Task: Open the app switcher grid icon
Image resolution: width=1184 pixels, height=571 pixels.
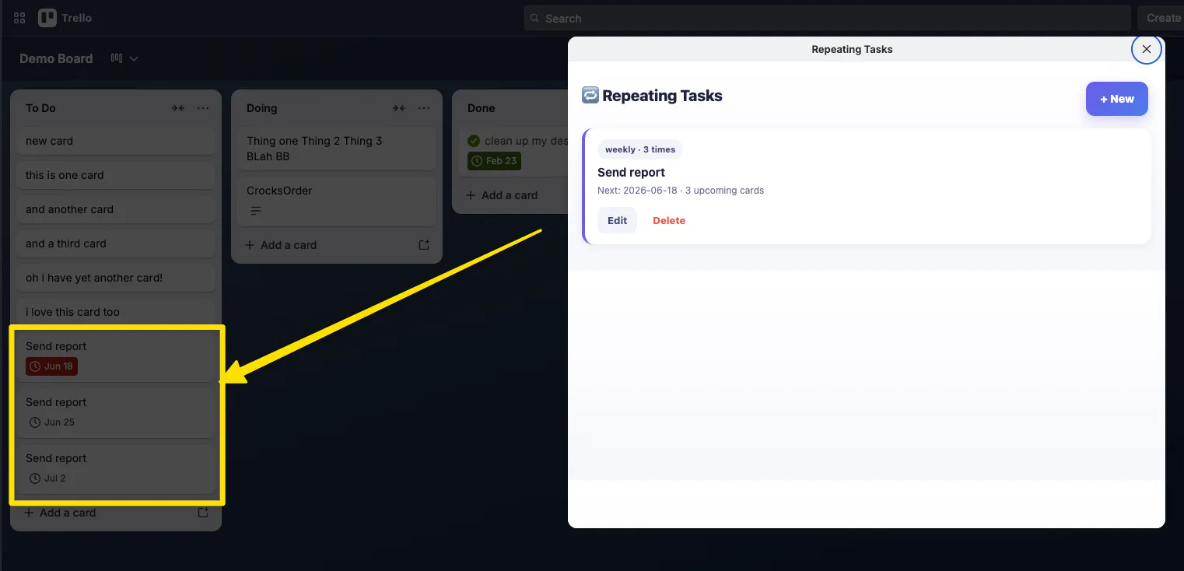Action: point(19,18)
